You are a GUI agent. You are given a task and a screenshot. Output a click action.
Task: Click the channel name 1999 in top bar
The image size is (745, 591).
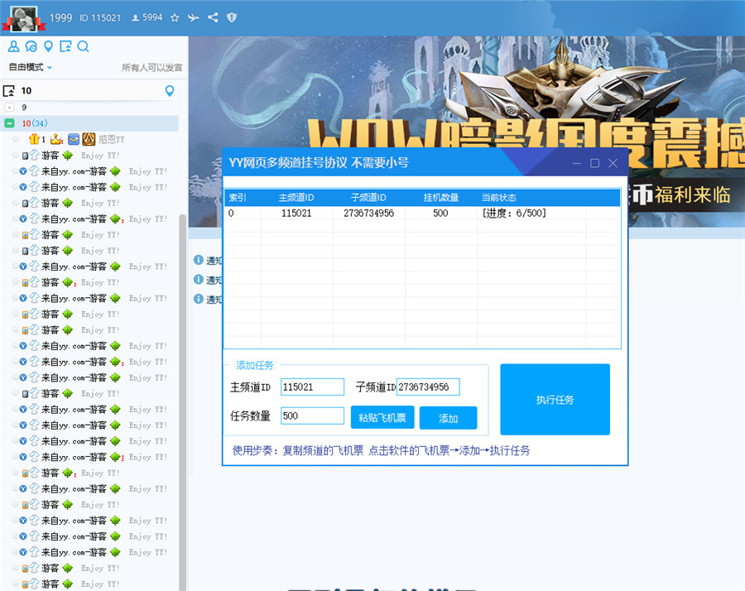tap(60, 17)
